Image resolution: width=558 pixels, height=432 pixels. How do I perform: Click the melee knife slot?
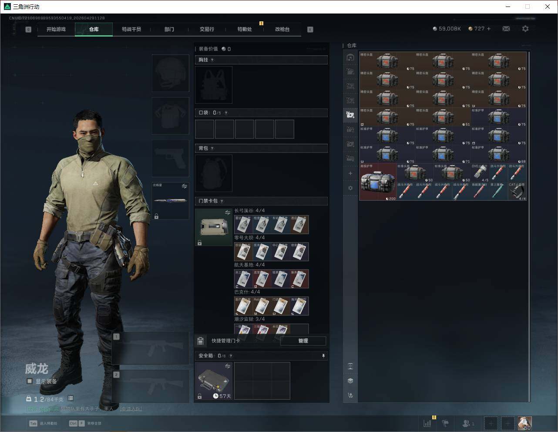[170, 201]
